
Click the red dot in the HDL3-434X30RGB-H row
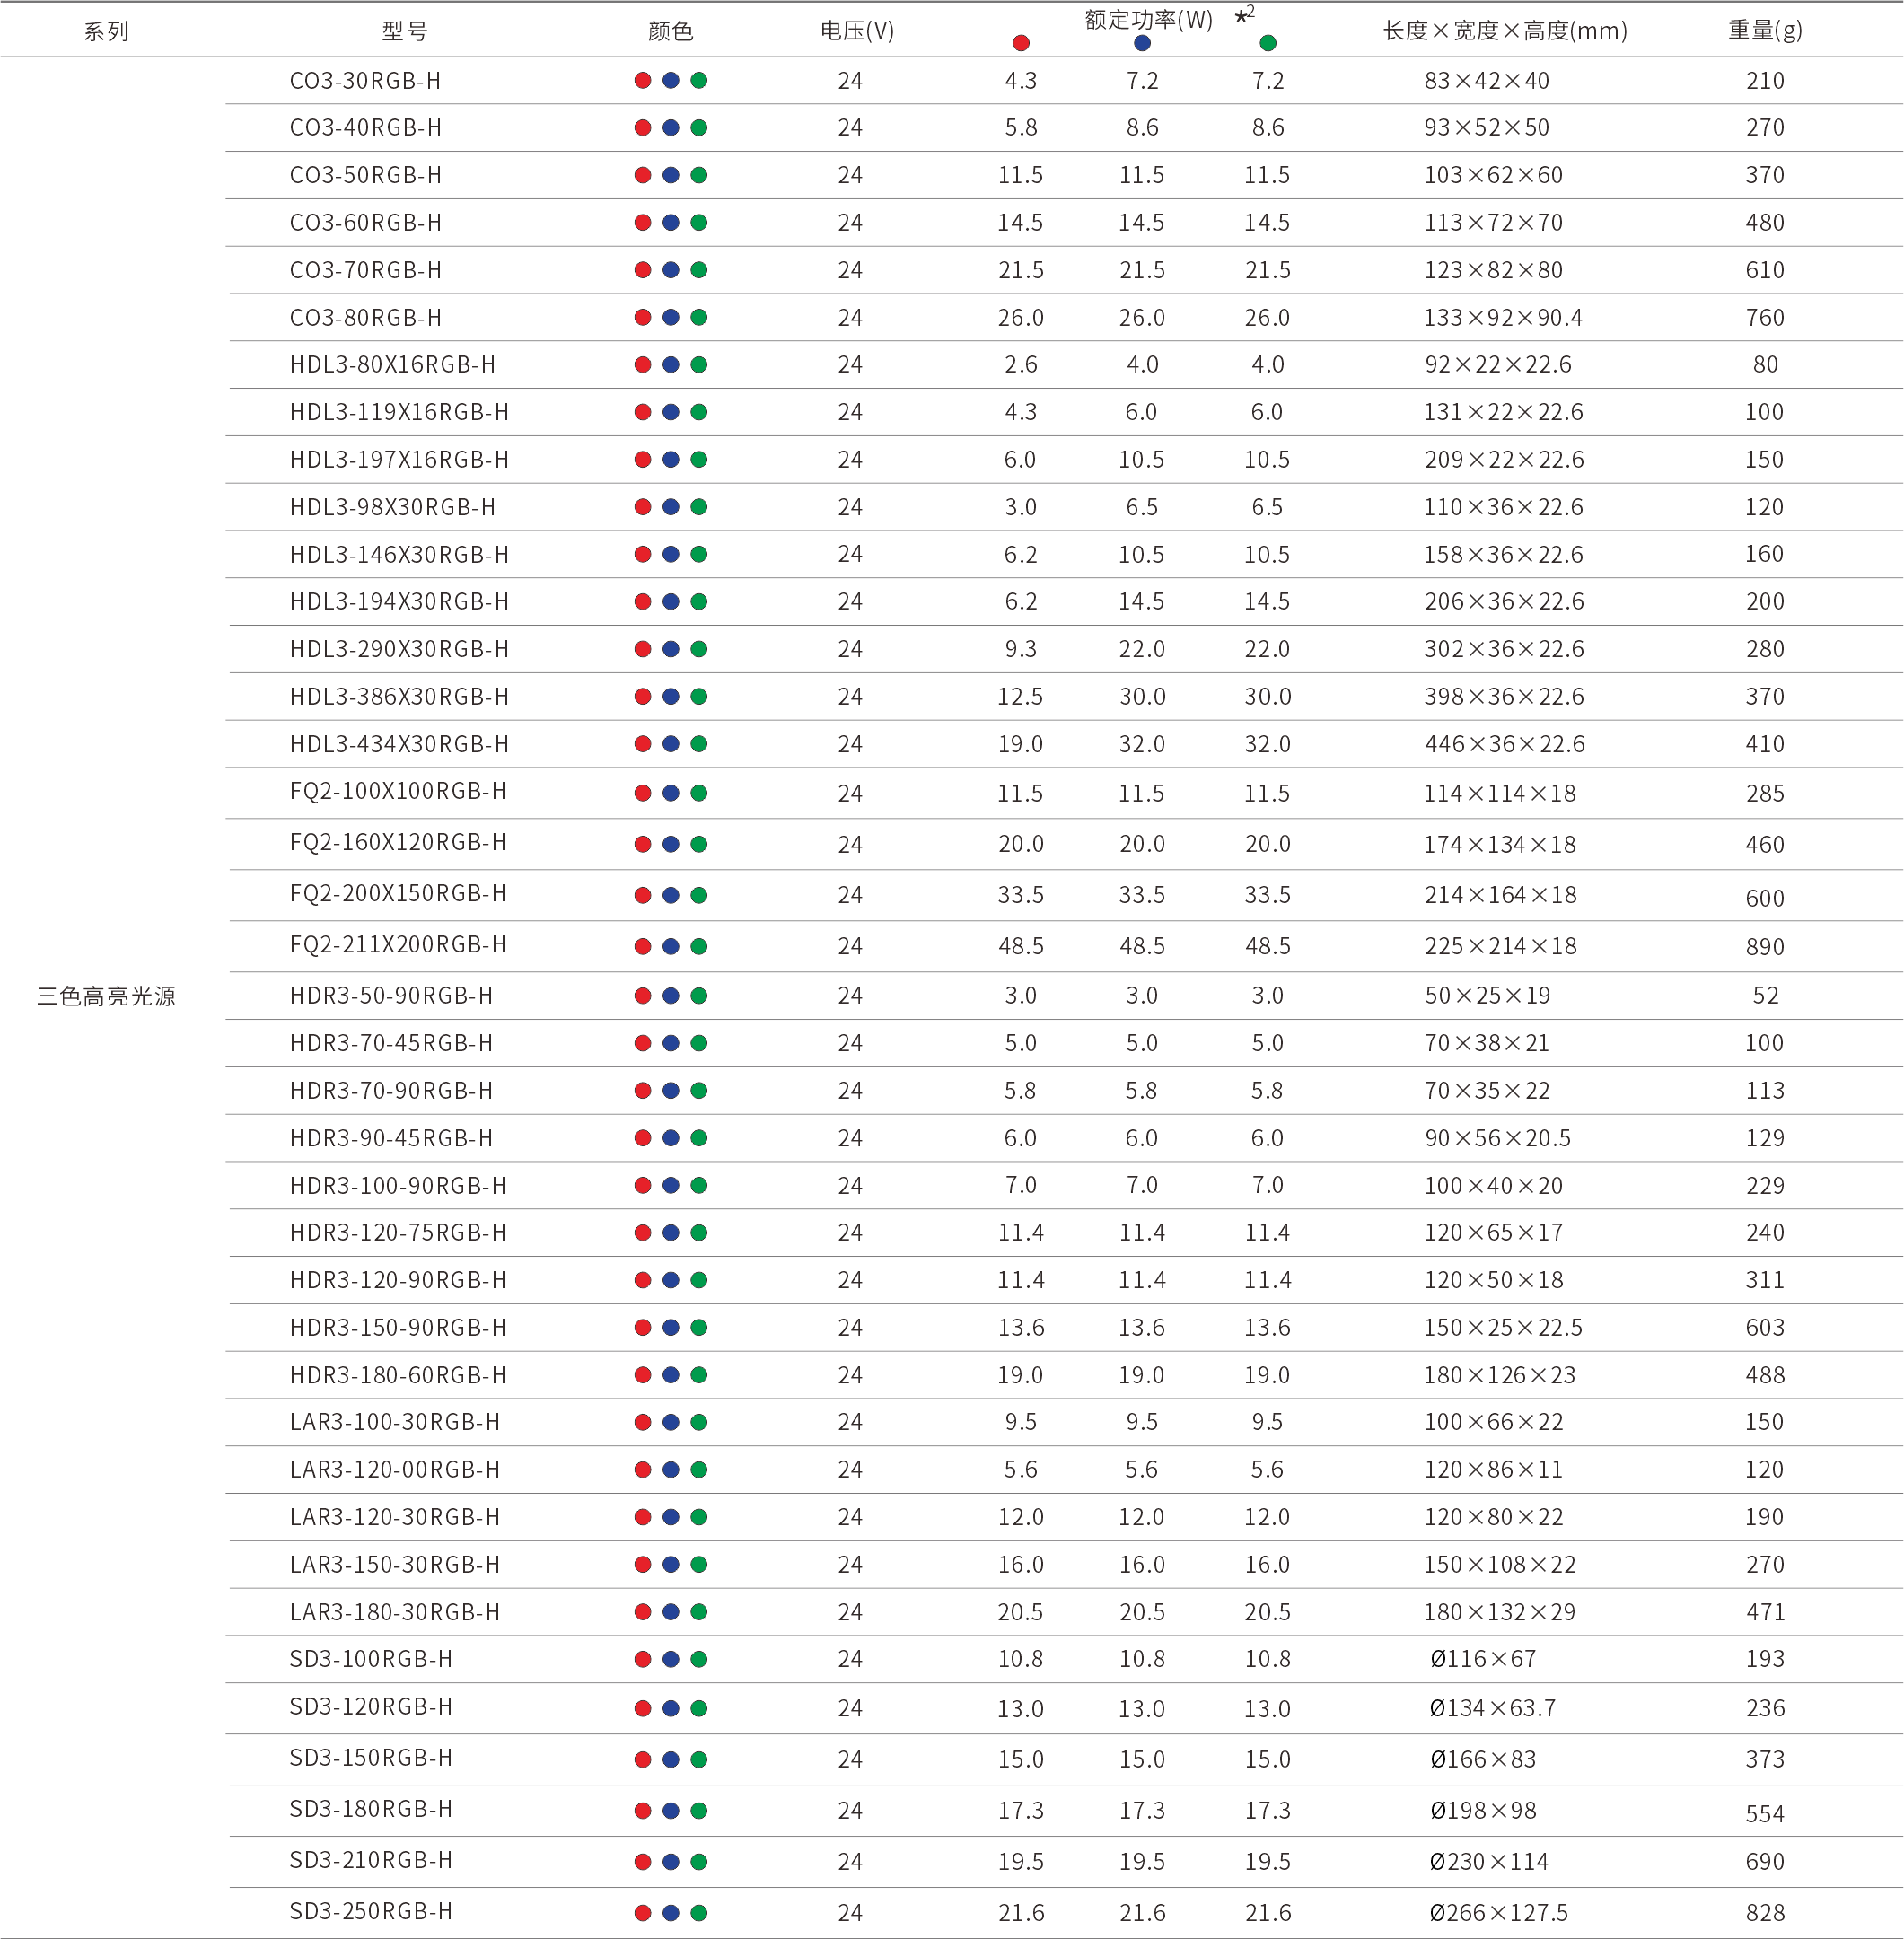tap(643, 744)
